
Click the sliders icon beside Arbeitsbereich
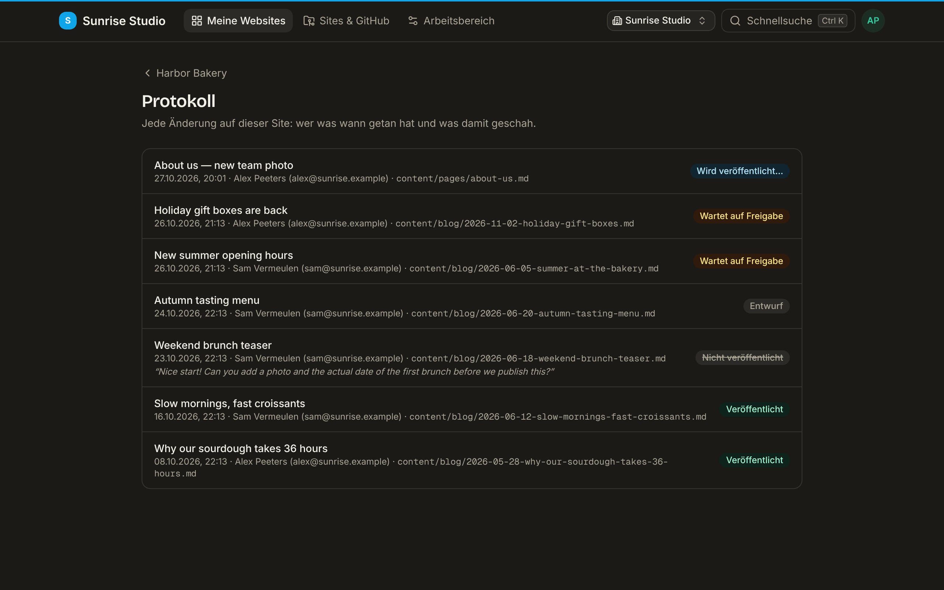(413, 21)
